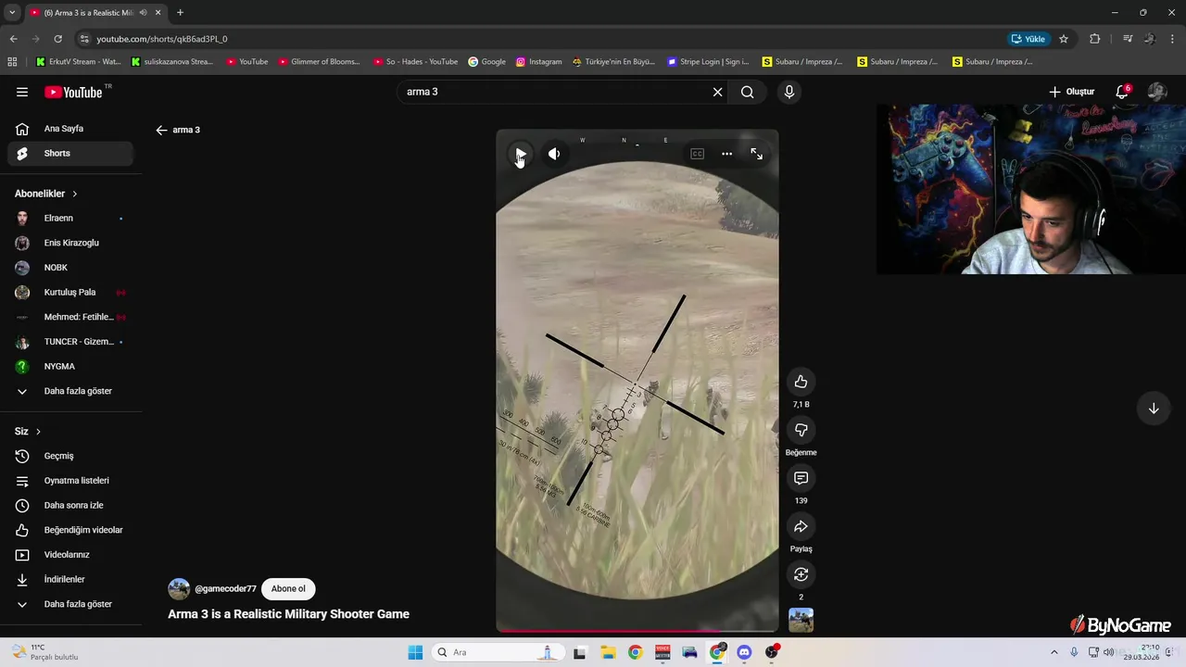
Task: Open the Instagram bookmark
Action: (x=539, y=62)
